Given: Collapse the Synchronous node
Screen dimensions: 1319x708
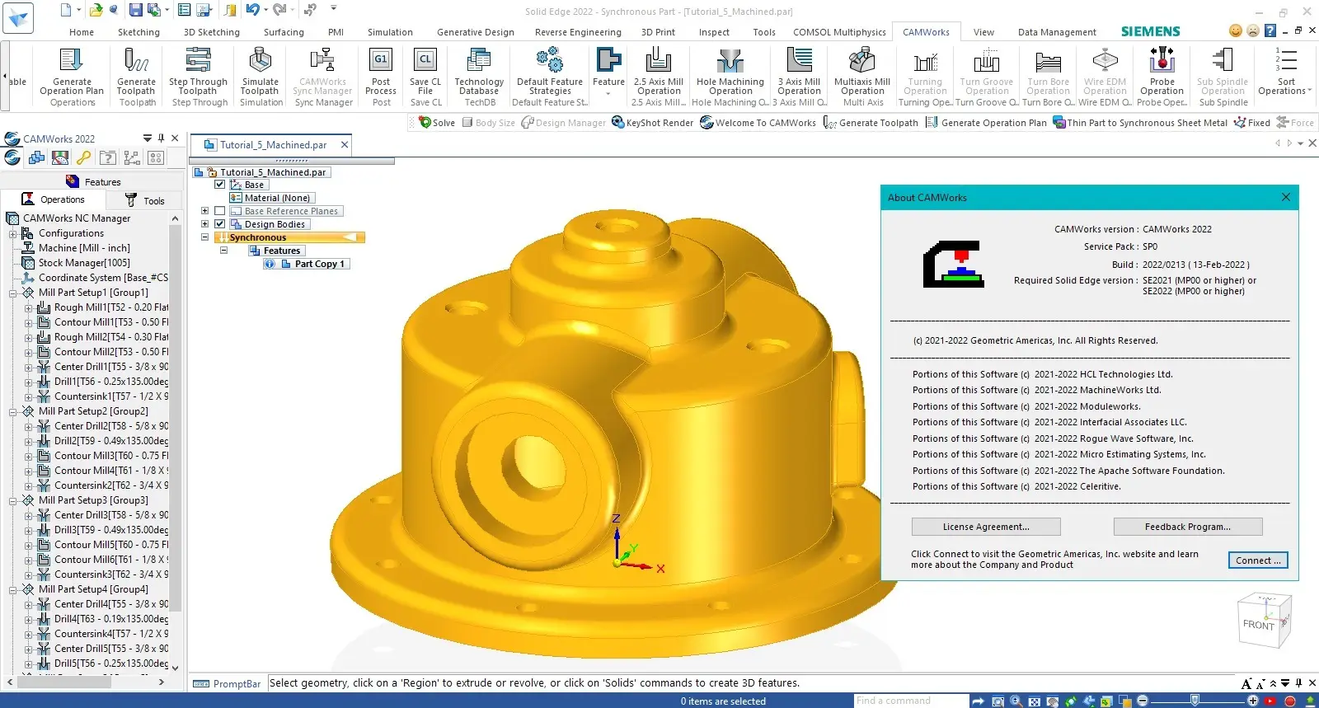Looking at the screenshot, I should tap(204, 237).
